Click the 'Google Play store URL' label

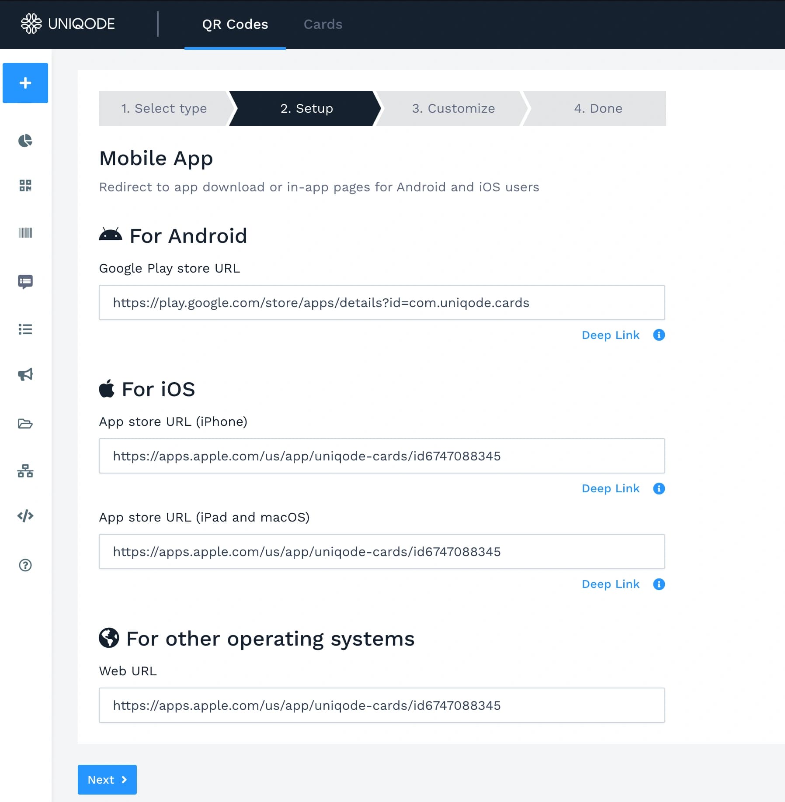(x=170, y=268)
